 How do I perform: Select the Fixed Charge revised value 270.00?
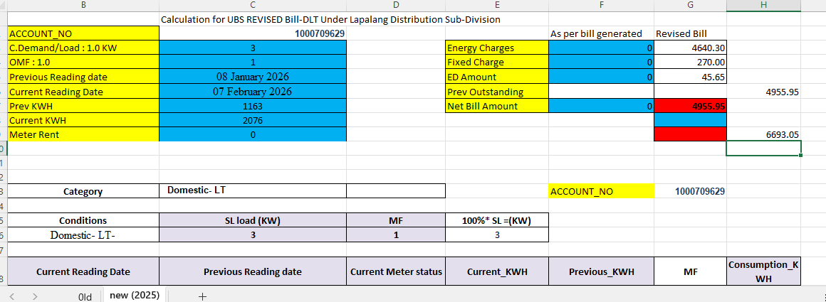(690, 63)
